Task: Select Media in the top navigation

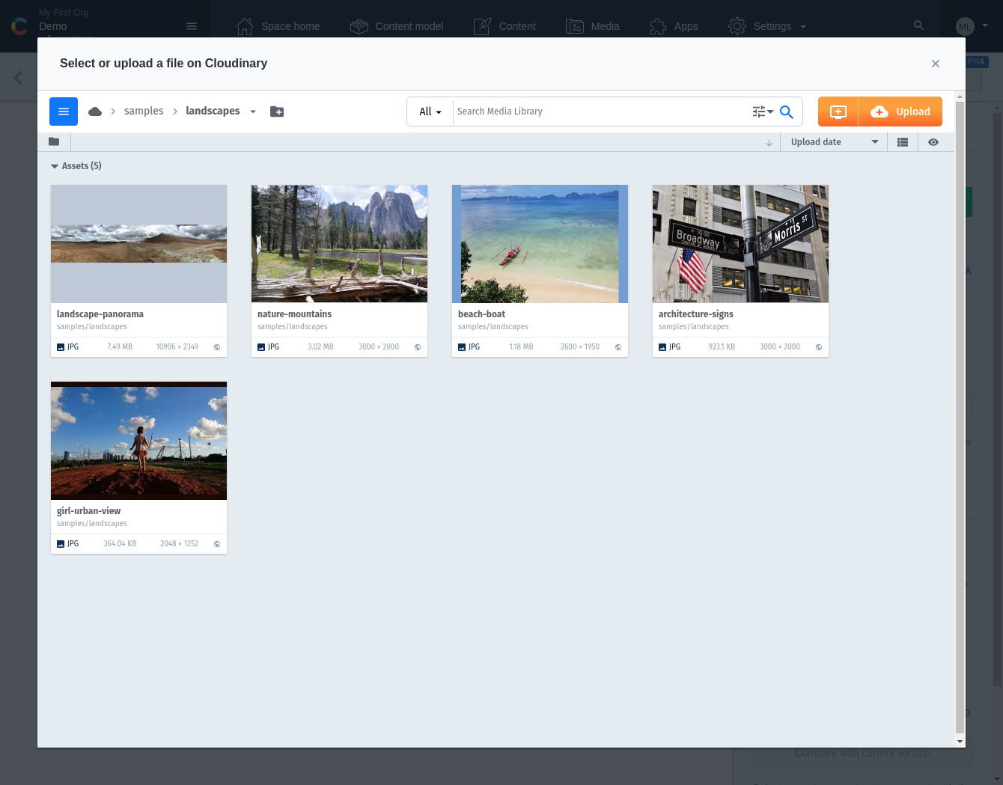Action: 593,26
